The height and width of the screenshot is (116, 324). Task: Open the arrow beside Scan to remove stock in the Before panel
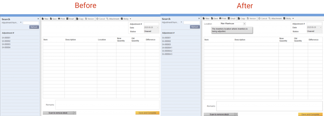pyautogui.click(x=75, y=113)
